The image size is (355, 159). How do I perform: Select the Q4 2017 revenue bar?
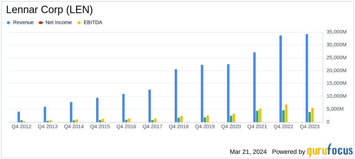tap(150, 106)
